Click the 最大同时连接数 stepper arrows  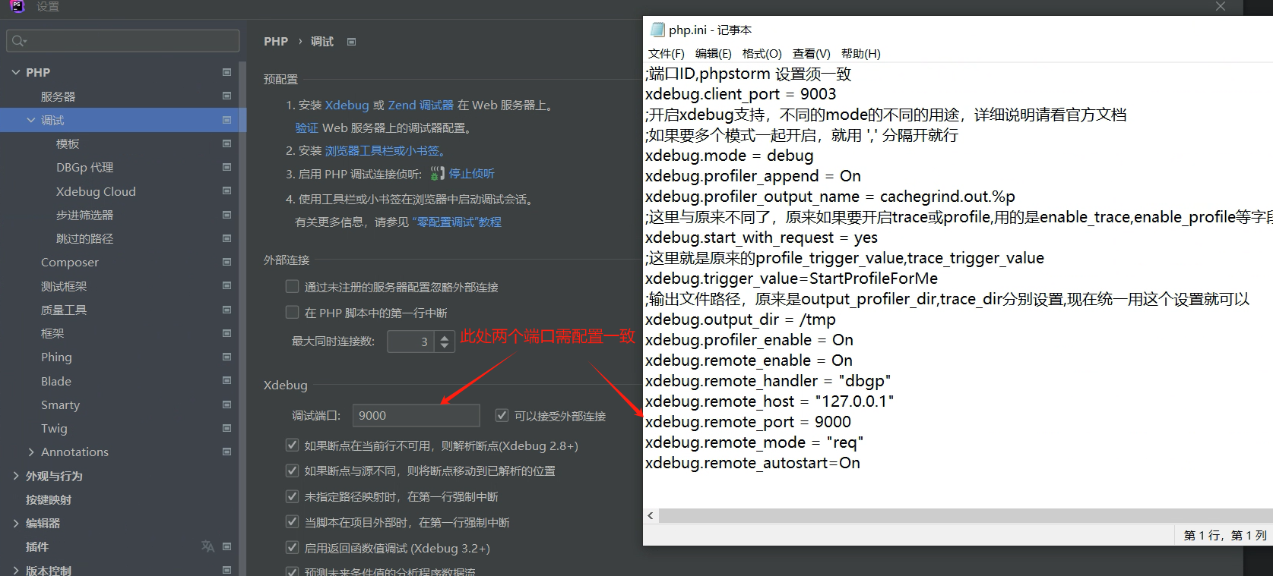445,342
